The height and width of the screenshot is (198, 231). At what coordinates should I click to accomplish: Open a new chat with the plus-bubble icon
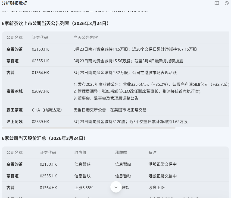[x=217, y=3]
